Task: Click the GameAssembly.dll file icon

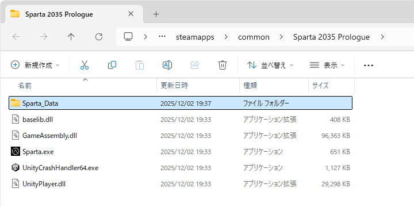Action: (16, 136)
